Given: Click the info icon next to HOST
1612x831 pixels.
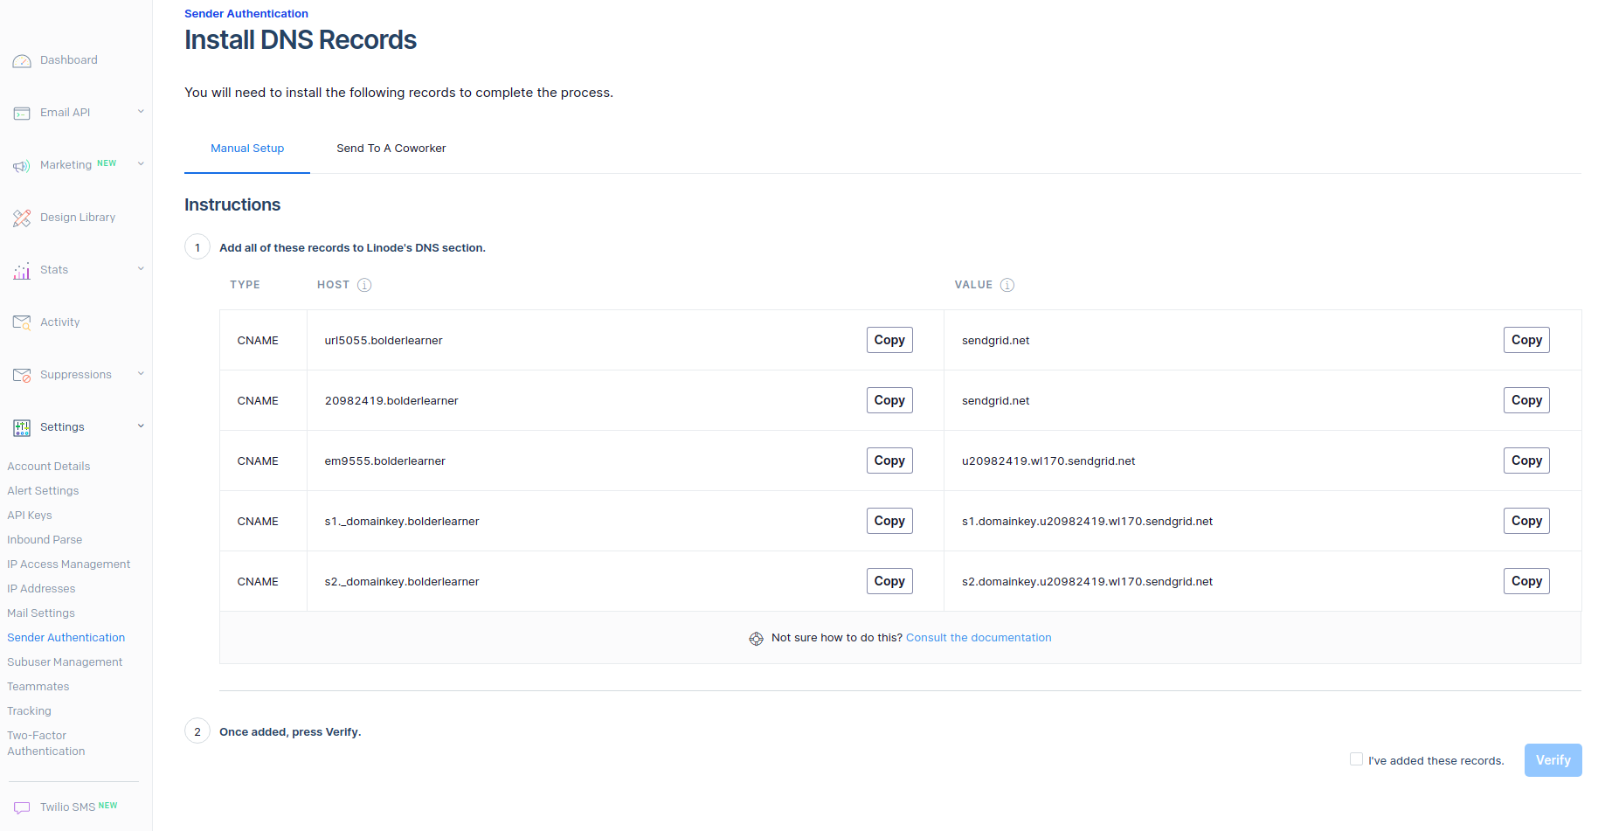Looking at the screenshot, I should pyautogui.click(x=364, y=285).
